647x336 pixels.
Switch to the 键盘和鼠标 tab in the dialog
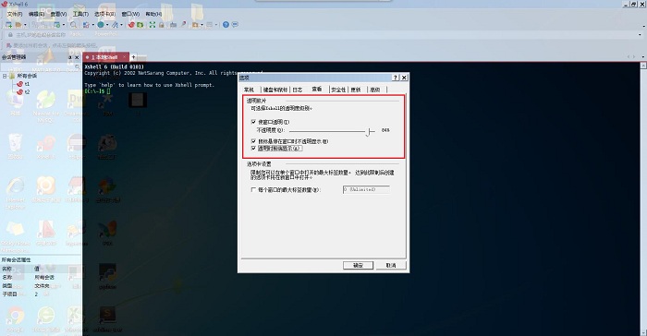275,90
